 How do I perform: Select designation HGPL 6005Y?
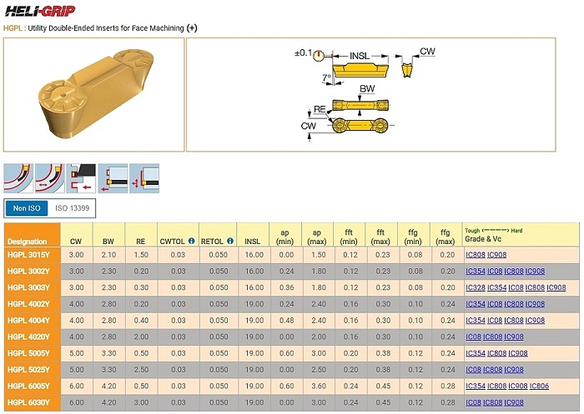coord(28,386)
